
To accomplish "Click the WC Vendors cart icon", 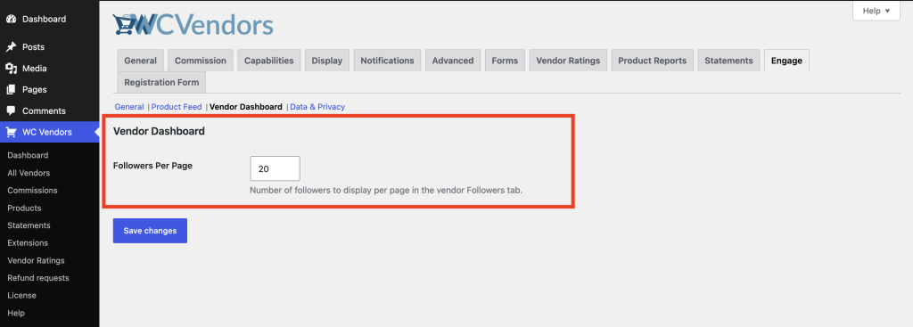I will click(11, 132).
